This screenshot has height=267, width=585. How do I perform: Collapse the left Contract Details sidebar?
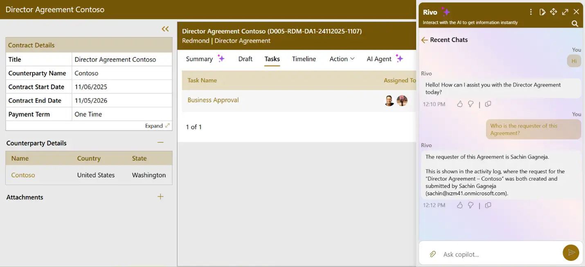pos(165,29)
